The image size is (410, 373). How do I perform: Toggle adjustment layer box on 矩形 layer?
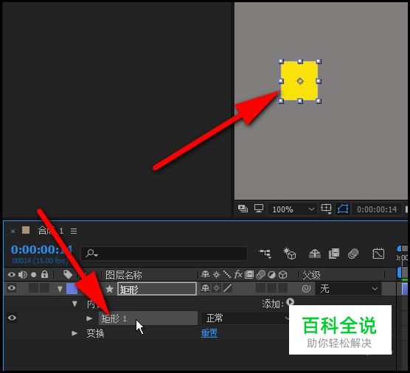click(271, 288)
